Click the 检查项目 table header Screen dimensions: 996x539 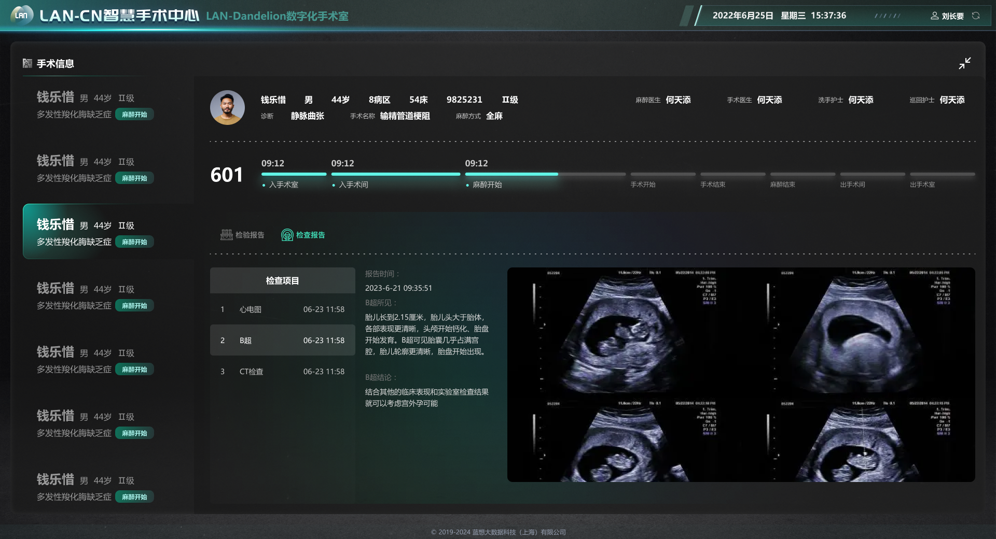283,280
